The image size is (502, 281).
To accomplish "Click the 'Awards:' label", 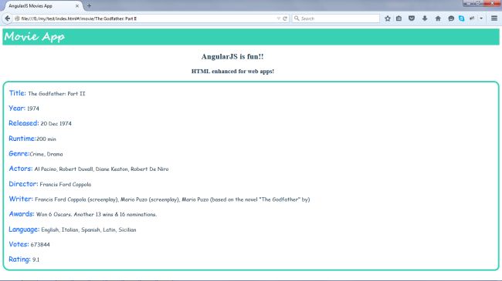I will pos(22,213).
